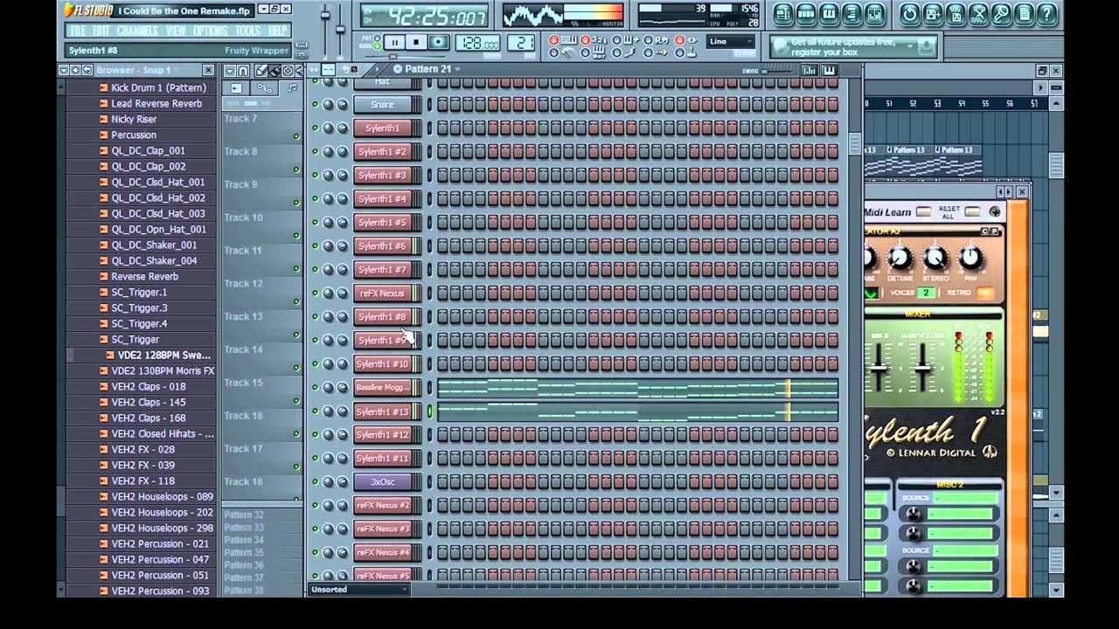The image size is (1119, 629).
Task: Click the Pause playback button
Action: (x=393, y=42)
